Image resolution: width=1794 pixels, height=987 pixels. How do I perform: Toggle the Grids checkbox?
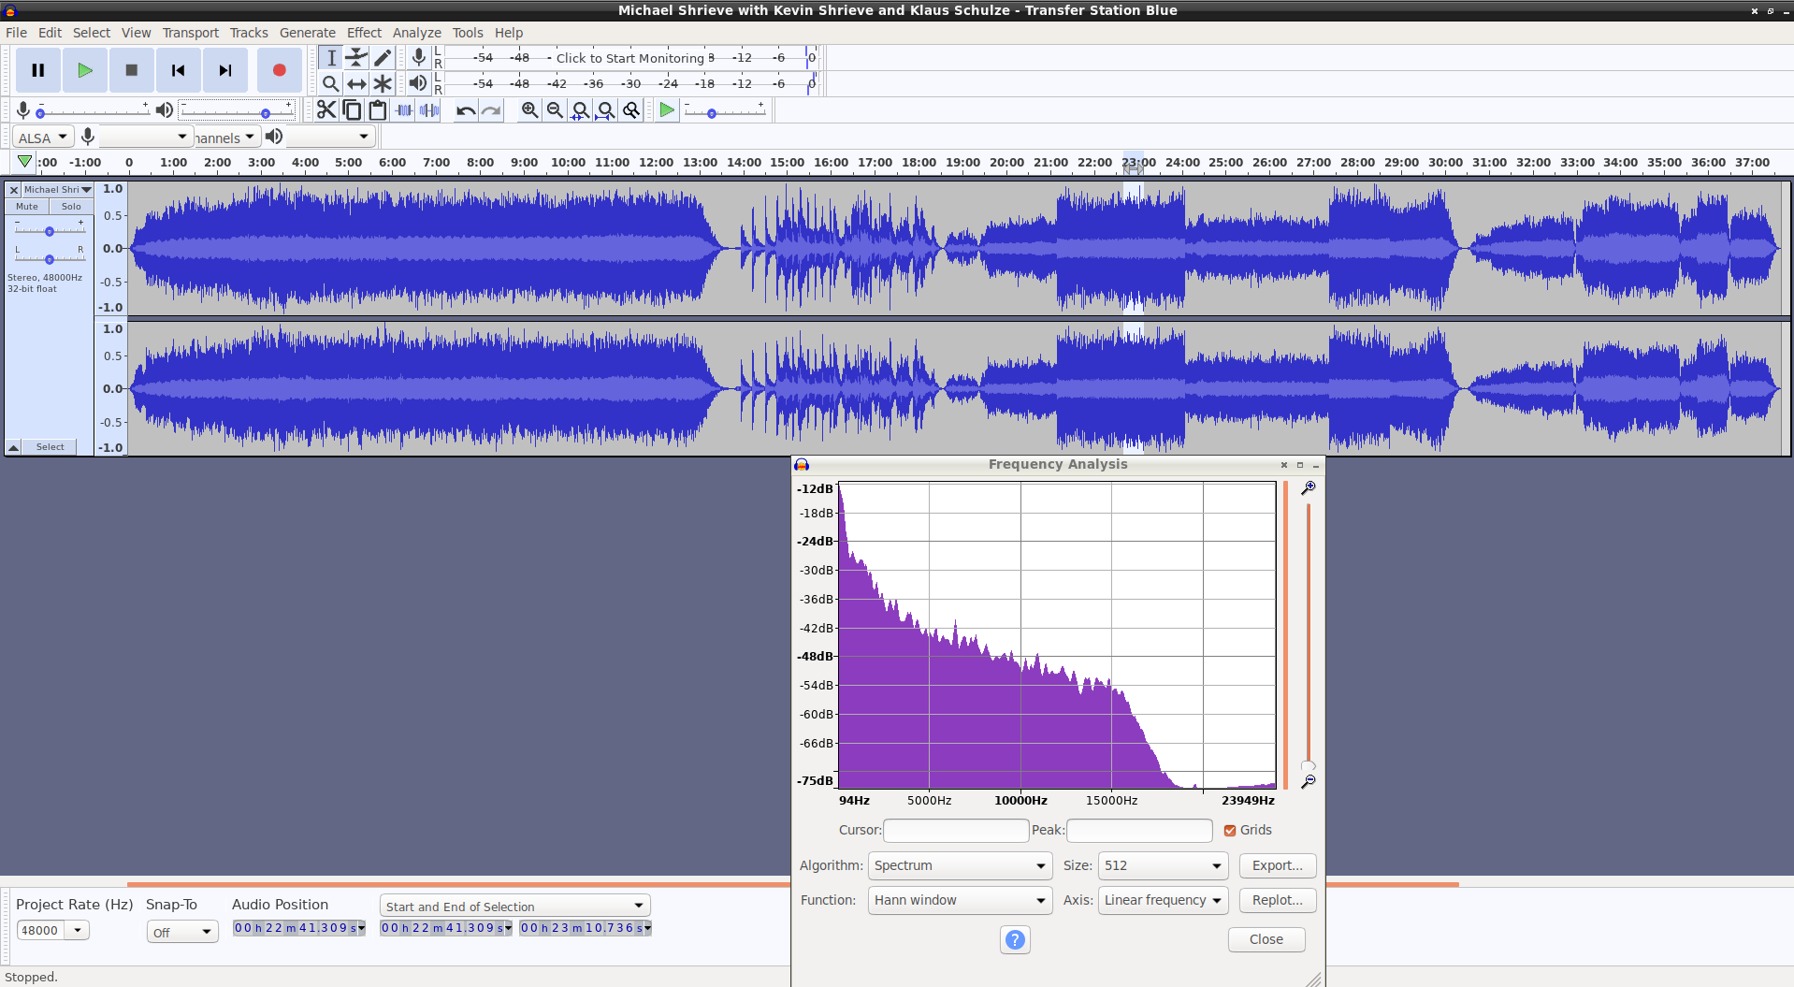pyautogui.click(x=1230, y=831)
